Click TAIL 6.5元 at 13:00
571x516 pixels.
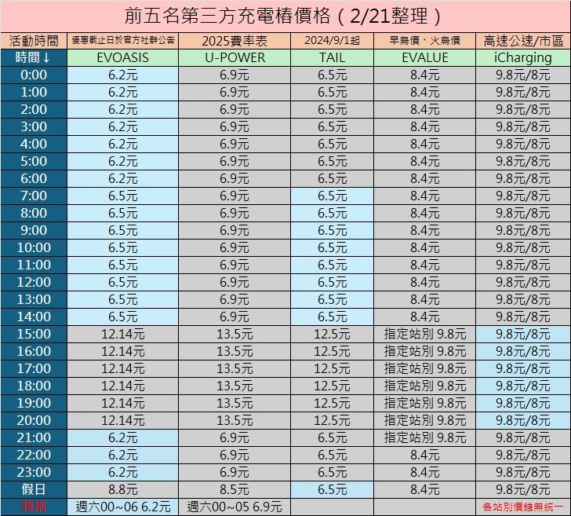click(x=332, y=299)
